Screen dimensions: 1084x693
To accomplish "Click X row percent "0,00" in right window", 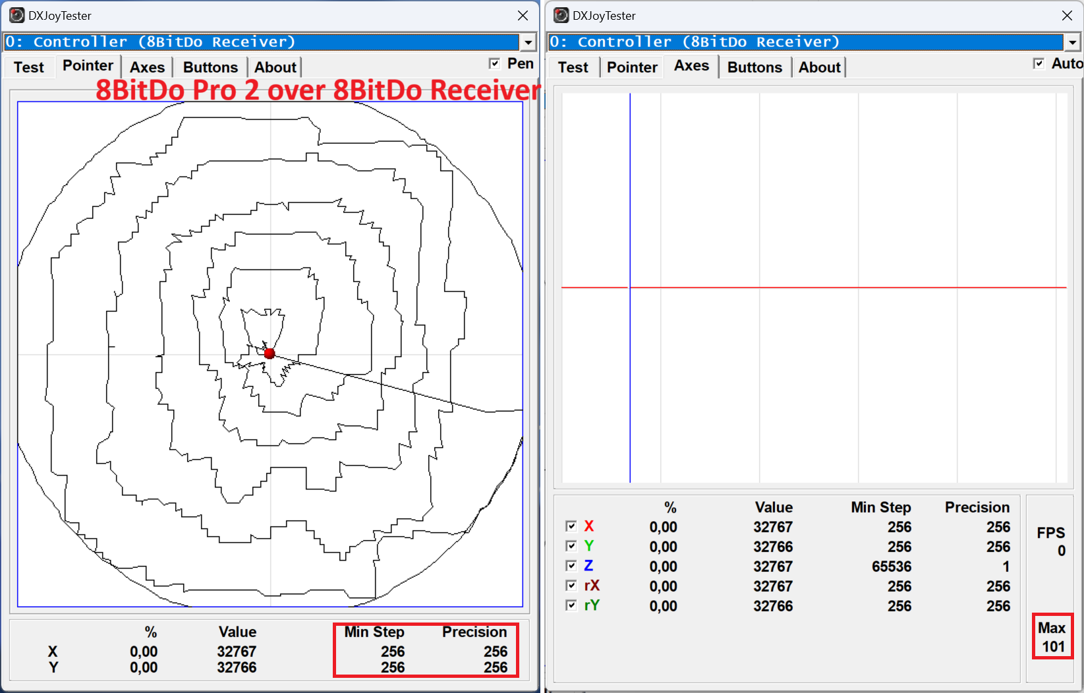I will [663, 527].
